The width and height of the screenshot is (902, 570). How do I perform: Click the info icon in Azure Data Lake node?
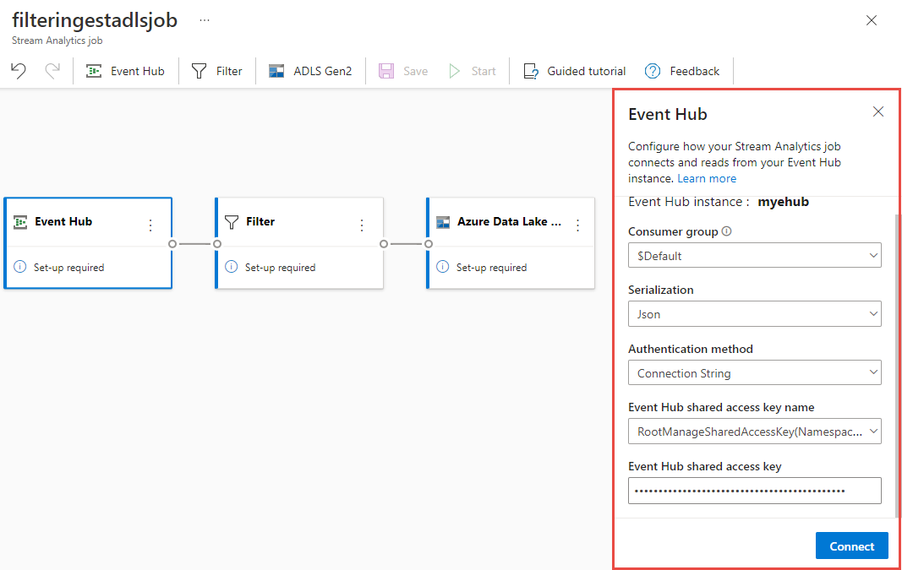[x=442, y=267]
